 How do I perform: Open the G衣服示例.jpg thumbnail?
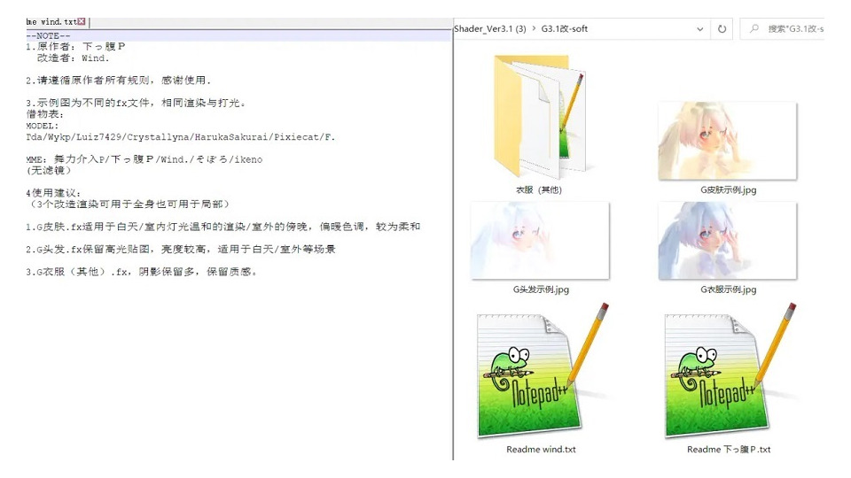tap(727, 241)
